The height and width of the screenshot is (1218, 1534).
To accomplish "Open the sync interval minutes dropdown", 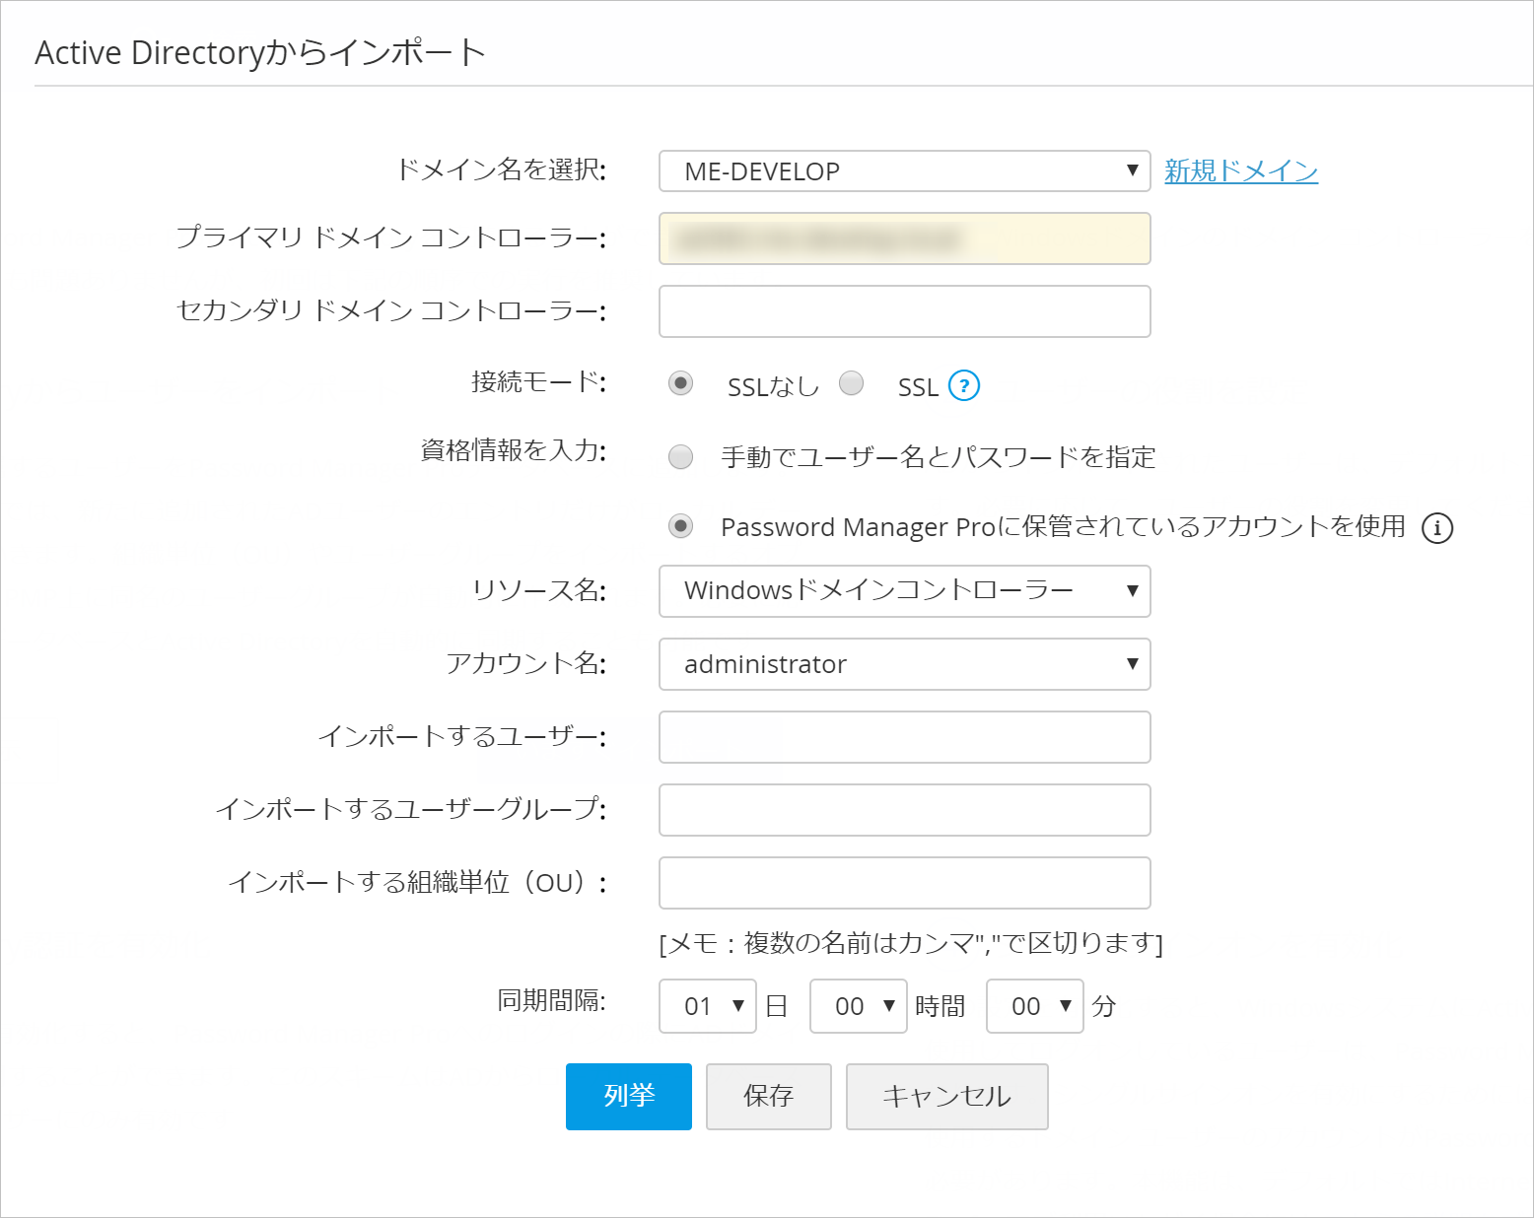I will (1034, 1006).
